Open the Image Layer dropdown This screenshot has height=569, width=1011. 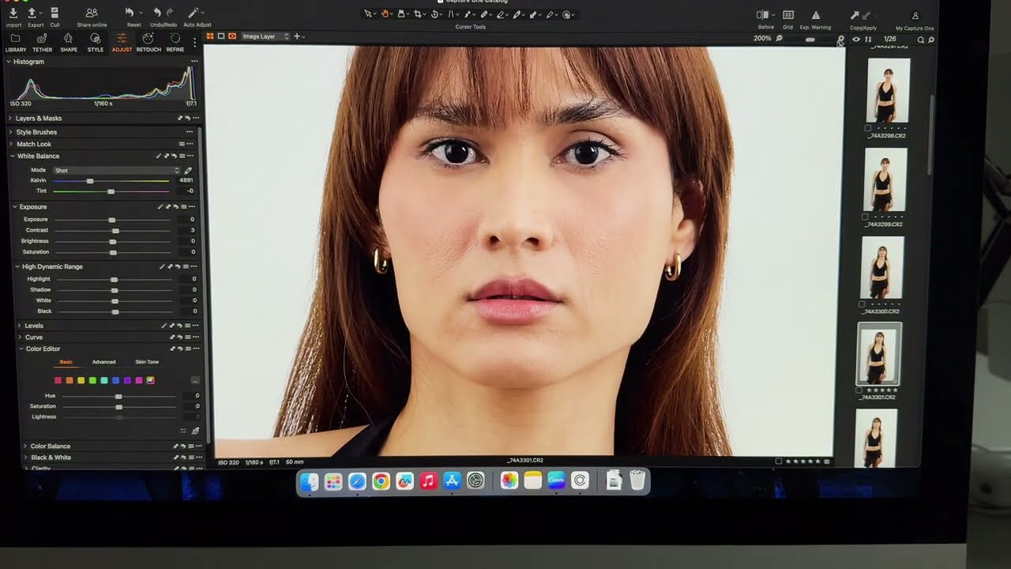pos(265,36)
